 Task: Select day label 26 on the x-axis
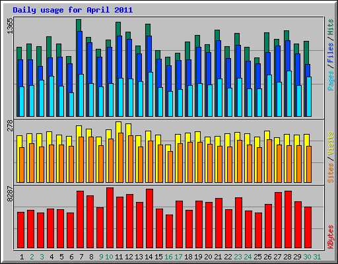[x=267, y=257]
